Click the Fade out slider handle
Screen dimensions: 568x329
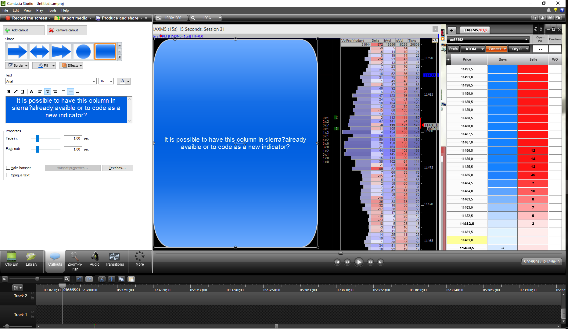pos(38,149)
